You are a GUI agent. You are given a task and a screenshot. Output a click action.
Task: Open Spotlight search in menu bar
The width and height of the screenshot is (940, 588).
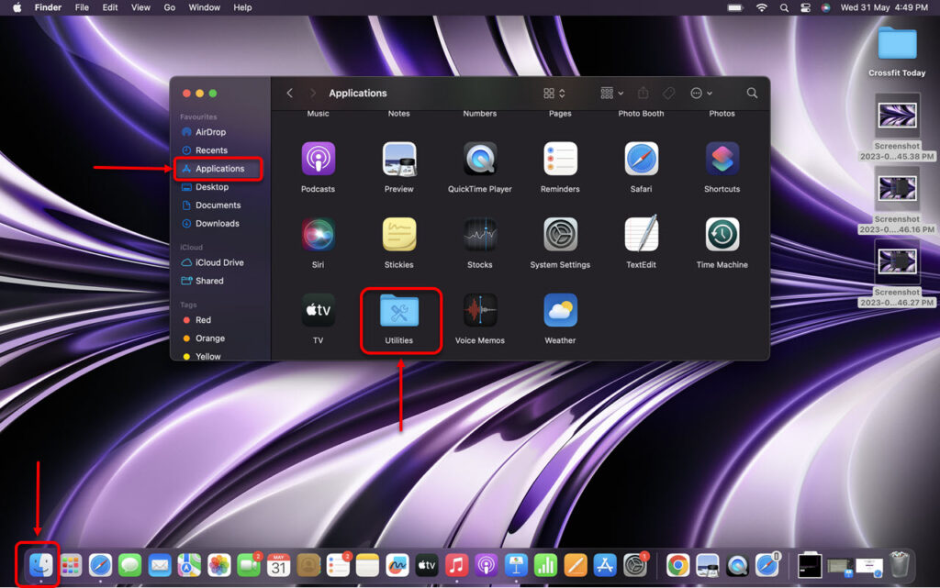pos(784,7)
